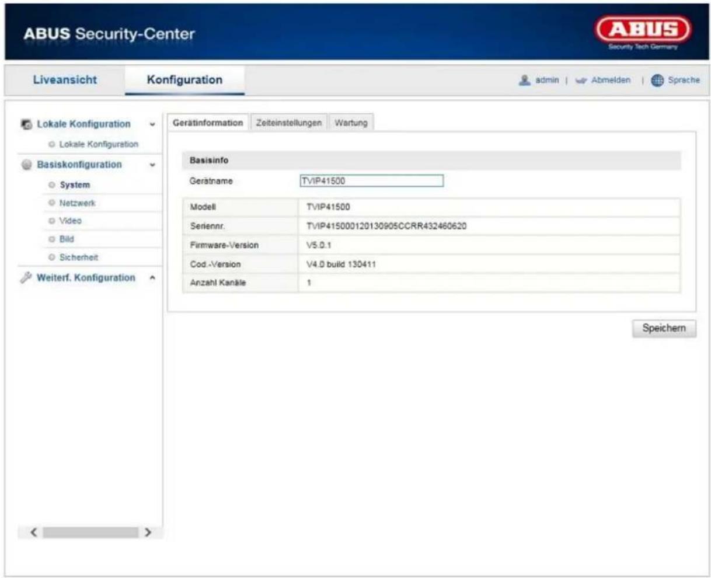Image resolution: width=711 pixels, height=578 pixels.
Task: Collapse the Basiskonfiguration section arrow
Action: coord(153,165)
